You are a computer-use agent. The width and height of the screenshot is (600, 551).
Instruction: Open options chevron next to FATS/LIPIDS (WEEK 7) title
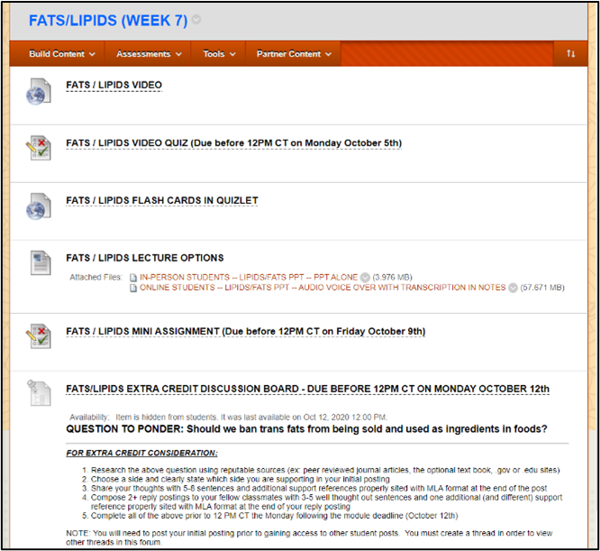(x=196, y=20)
